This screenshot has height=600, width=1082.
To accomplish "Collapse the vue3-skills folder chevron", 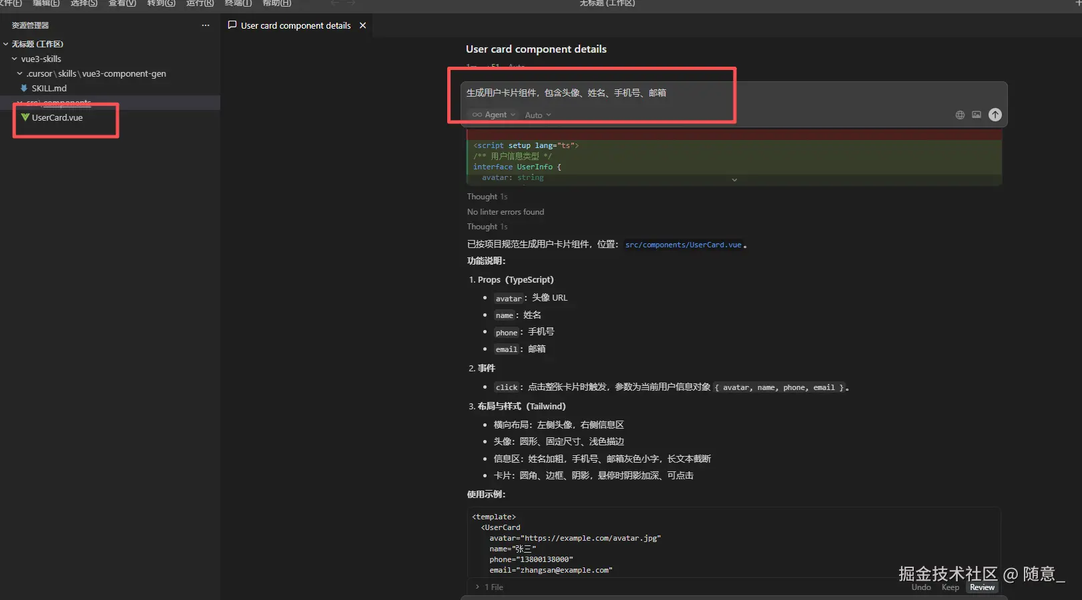I will click(x=14, y=59).
